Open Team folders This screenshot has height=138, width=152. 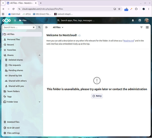22,91
